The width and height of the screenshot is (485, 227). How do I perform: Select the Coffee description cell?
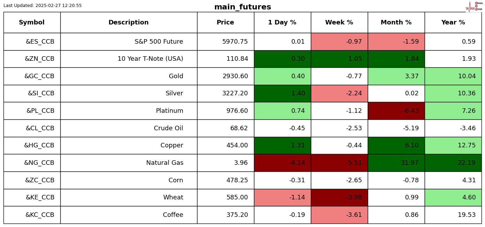point(173,215)
